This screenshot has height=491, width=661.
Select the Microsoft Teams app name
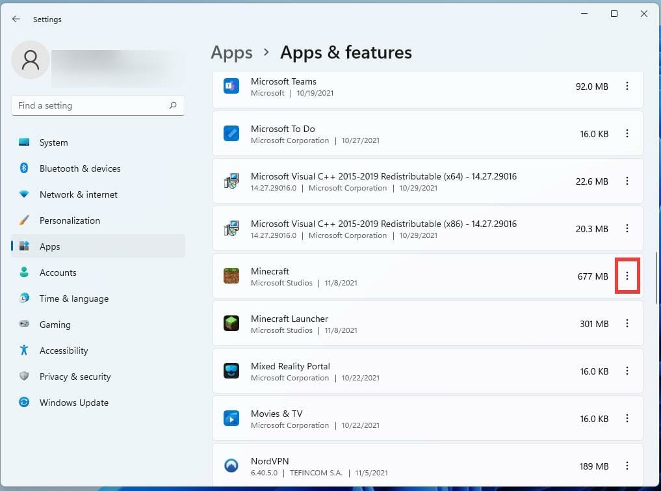point(283,81)
